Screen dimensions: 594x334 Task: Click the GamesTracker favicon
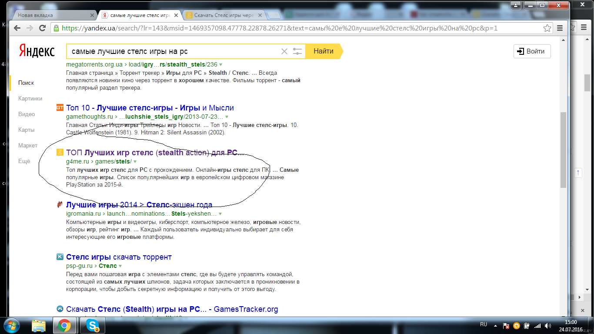(60, 309)
